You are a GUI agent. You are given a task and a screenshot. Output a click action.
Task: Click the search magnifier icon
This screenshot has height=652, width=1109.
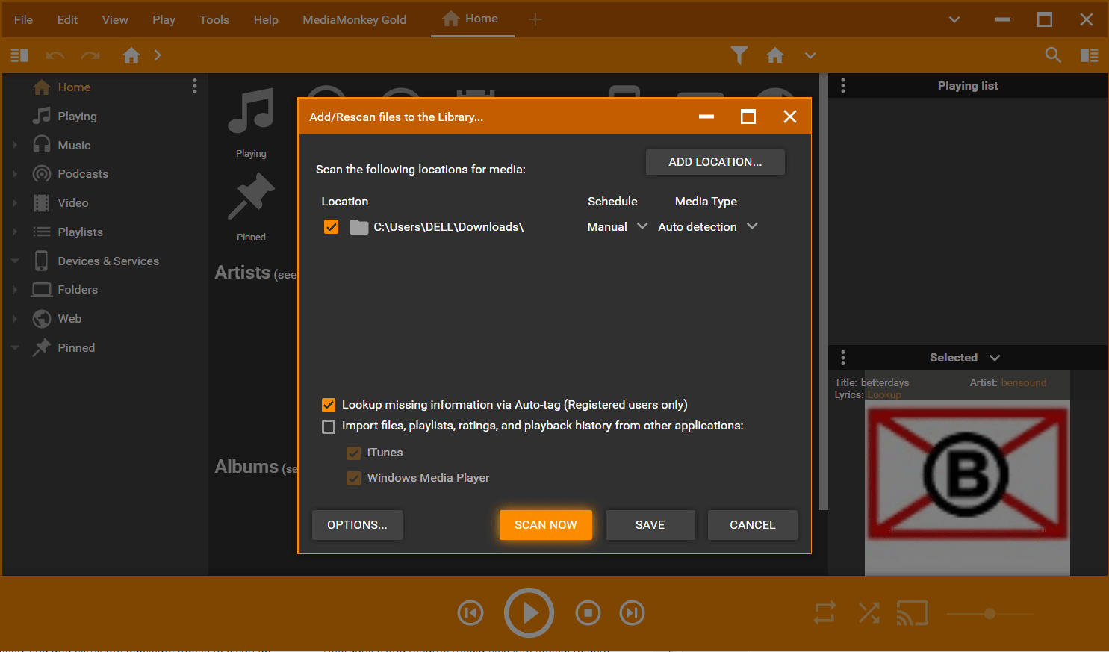1053,55
